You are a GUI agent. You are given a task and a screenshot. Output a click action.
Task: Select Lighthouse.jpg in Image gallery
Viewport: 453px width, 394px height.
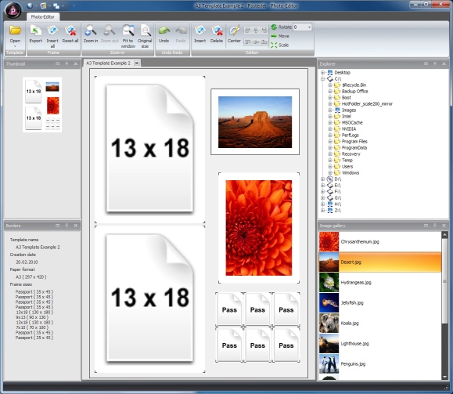pos(380,344)
